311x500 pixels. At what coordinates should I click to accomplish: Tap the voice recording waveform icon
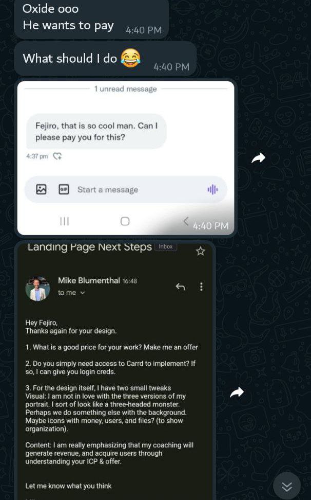[x=212, y=190]
